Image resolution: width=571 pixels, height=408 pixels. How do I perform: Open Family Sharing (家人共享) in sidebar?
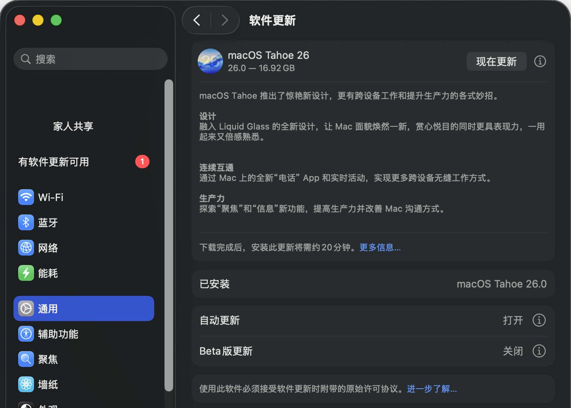click(73, 126)
